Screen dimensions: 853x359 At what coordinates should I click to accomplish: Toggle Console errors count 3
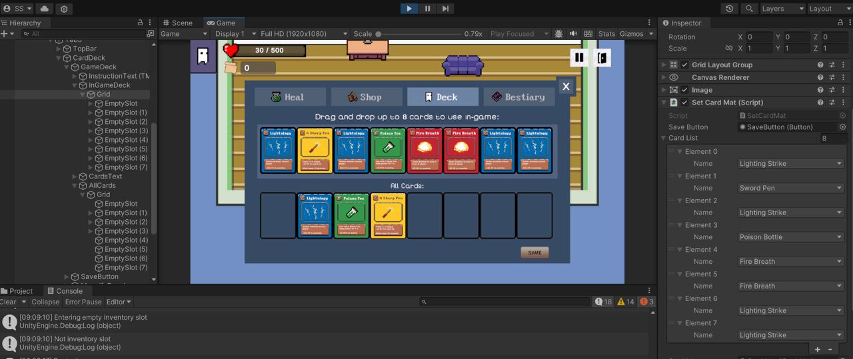pyautogui.click(x=647, y=302)
